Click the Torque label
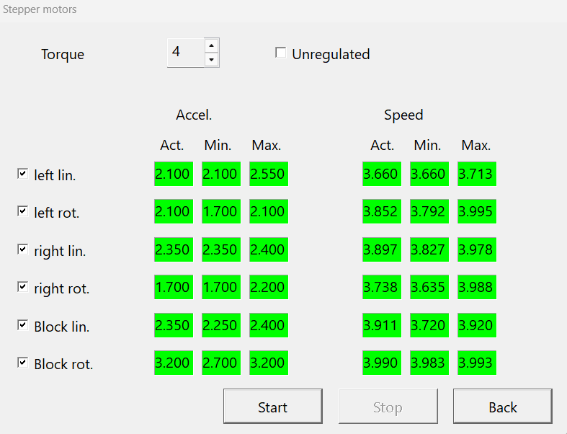Screen dimensions: 567x434 (x=63, y=55)
